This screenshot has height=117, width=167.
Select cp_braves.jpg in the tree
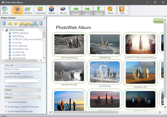point(18,52)
